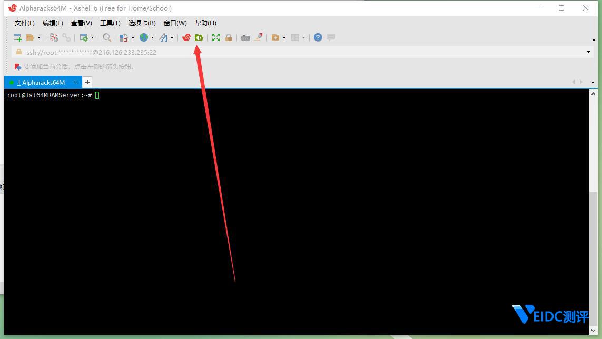Screen dimensions: 602x339
Task: Expand the properties icon dropdown arrow
Action: click(93, 37)
